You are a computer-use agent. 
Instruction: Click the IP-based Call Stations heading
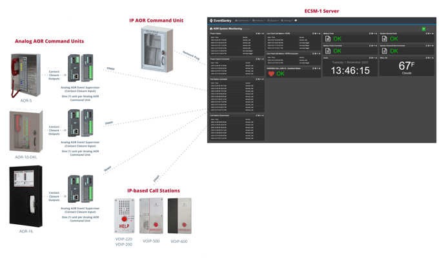(154, 191)
